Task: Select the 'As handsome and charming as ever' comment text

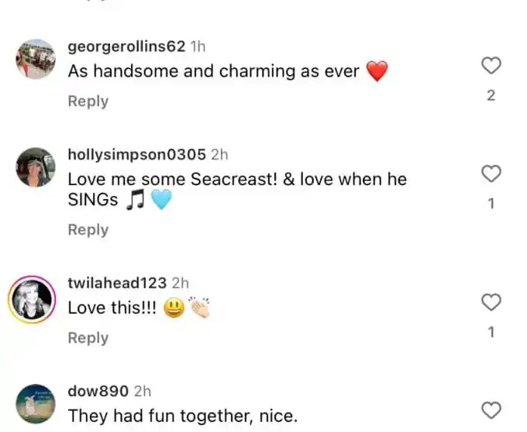Action: point(214,71)
